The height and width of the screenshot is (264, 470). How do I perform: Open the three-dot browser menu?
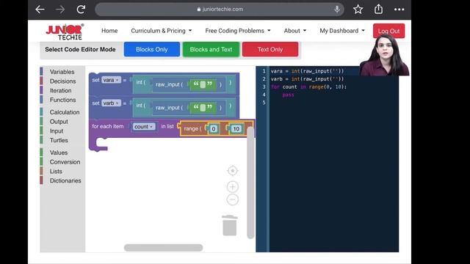[399, 10]
